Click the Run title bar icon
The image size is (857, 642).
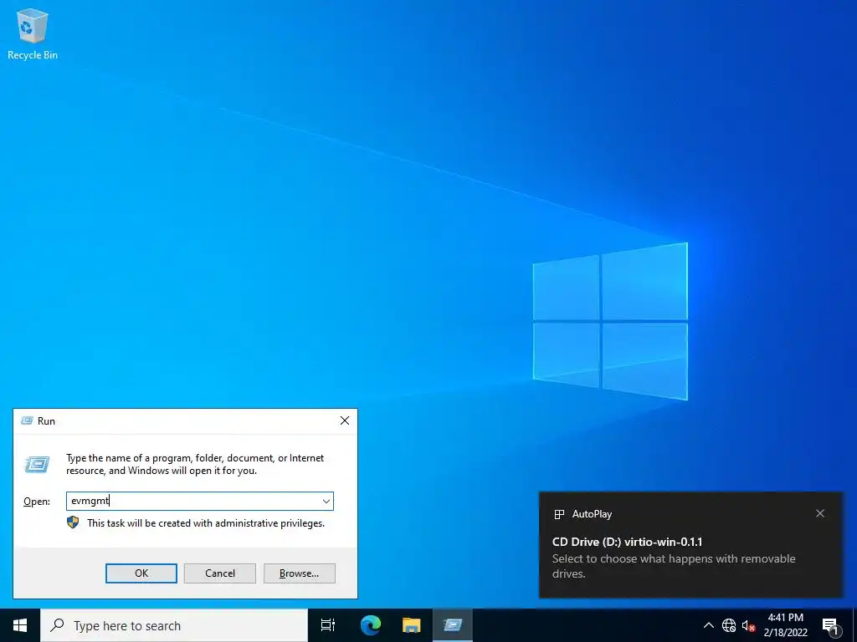click(x=27, y=420)
